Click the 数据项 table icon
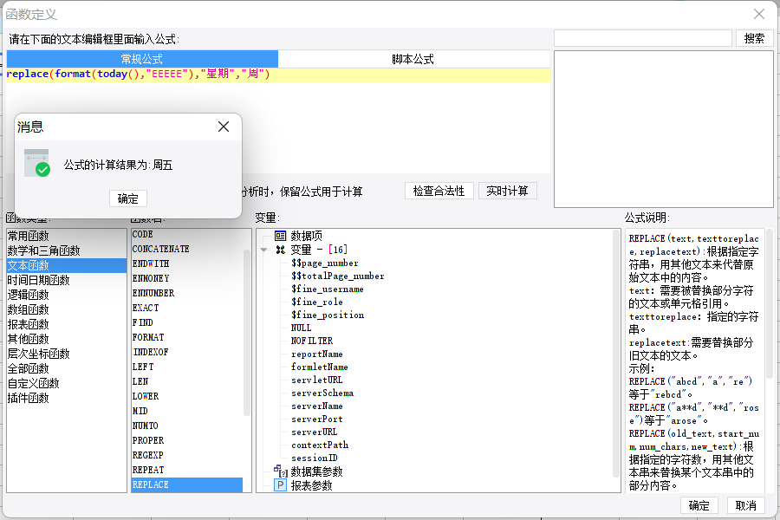Viewport: 780px width, 520px height. pos(281,236)
